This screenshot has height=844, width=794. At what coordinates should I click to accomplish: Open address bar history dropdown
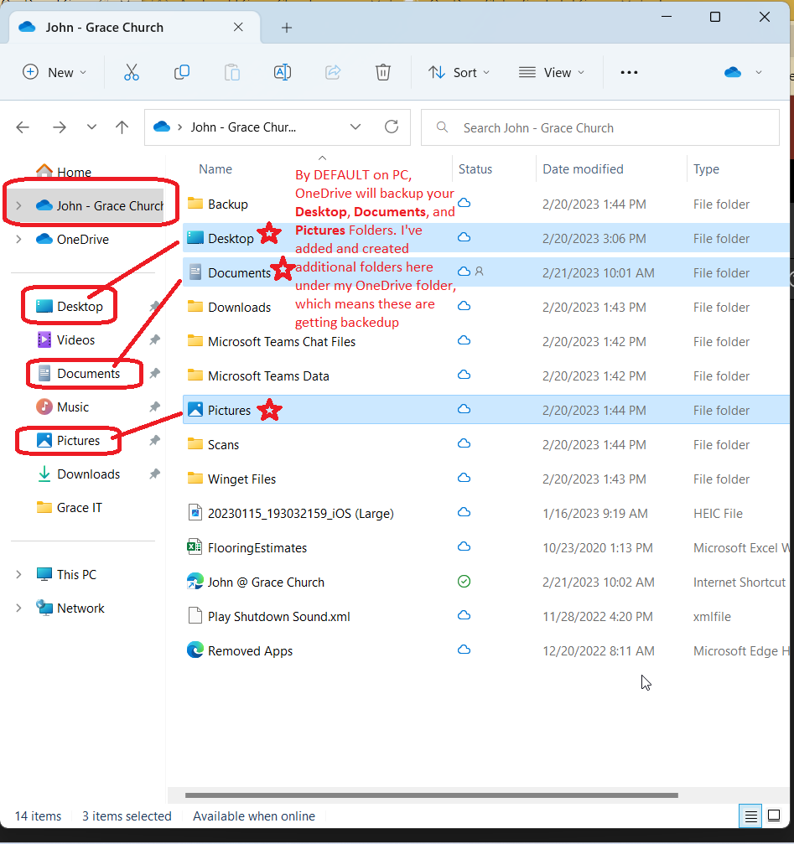click(355, 127)
